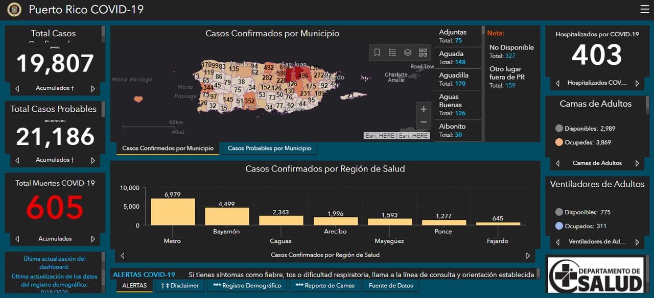Image resolution: width=654 pixels, height=298 pixels.
Task: Click Otro lugar fuera de PR entry
Action: (x=512, y=77)
